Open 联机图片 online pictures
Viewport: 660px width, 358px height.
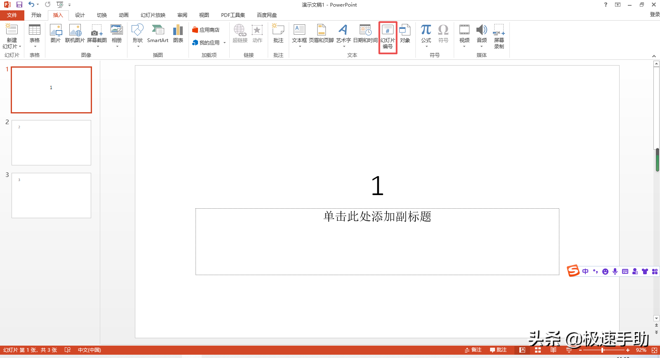[75, 33]
